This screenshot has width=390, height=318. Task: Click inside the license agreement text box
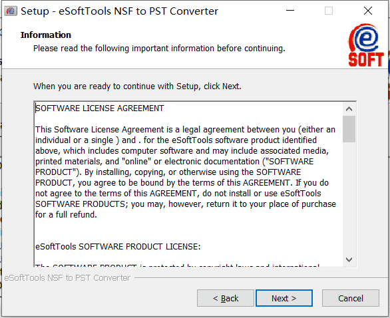188,184
